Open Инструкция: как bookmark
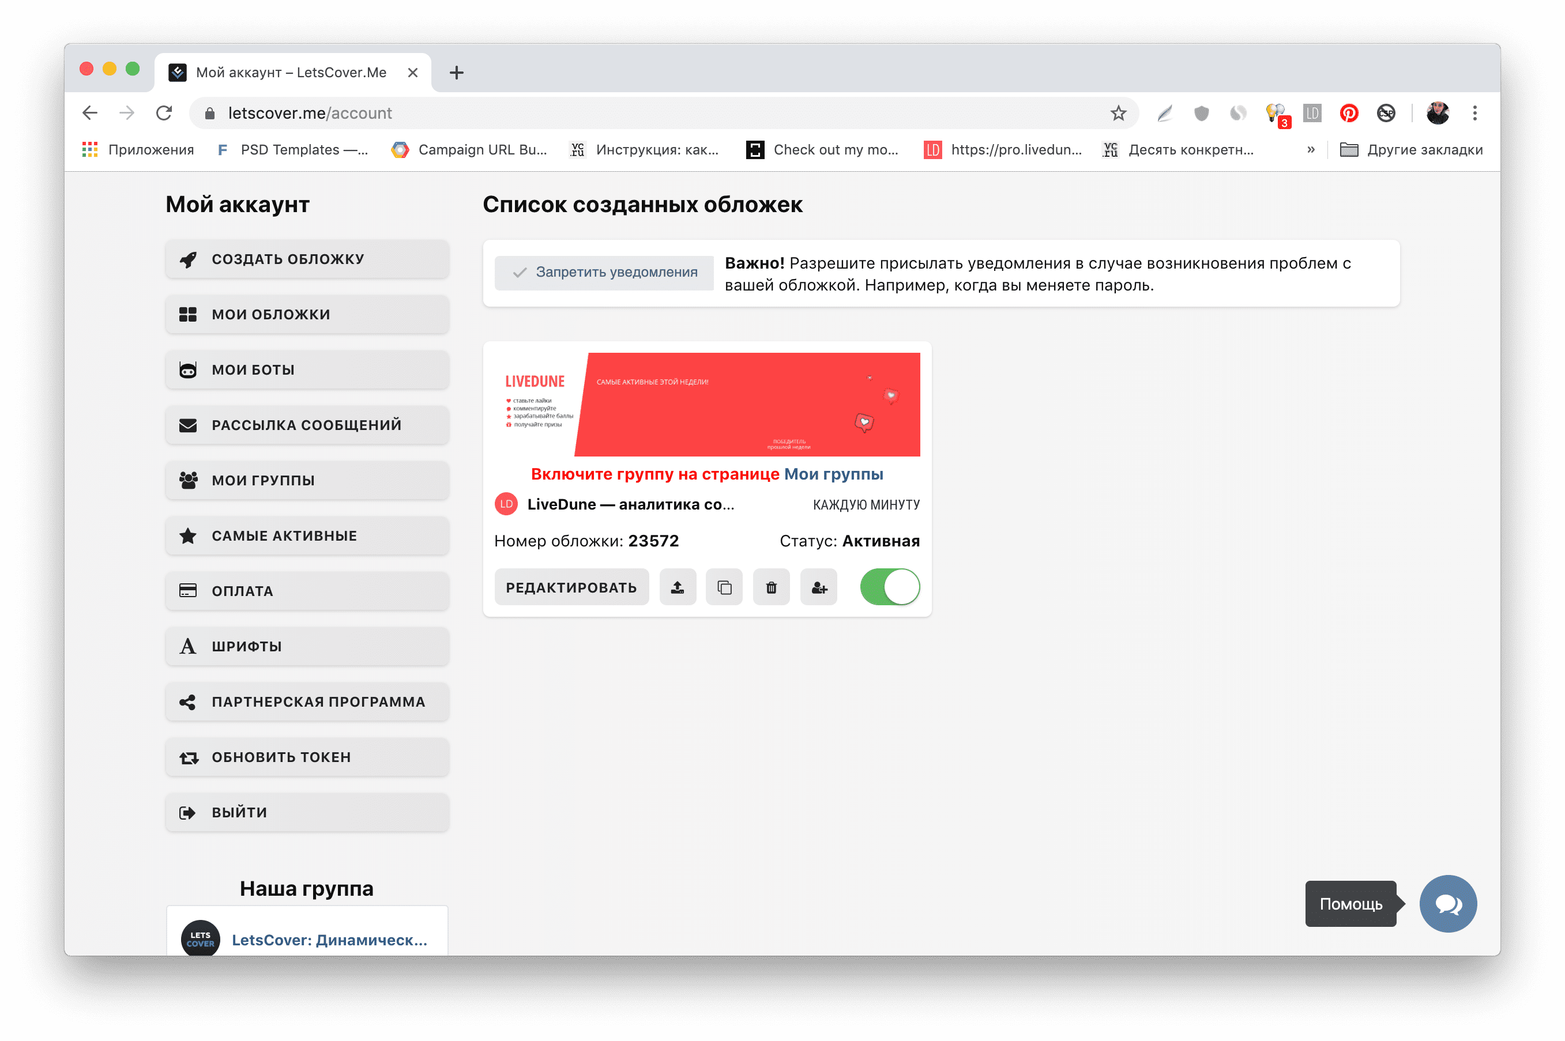 point(645,149)
